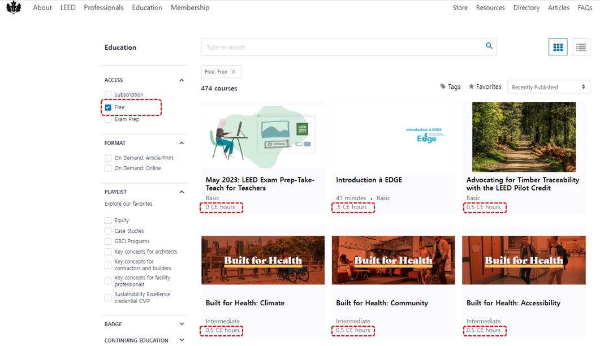
Task: Open the Recently Published sort dropdown
Action: click(549, 87)
